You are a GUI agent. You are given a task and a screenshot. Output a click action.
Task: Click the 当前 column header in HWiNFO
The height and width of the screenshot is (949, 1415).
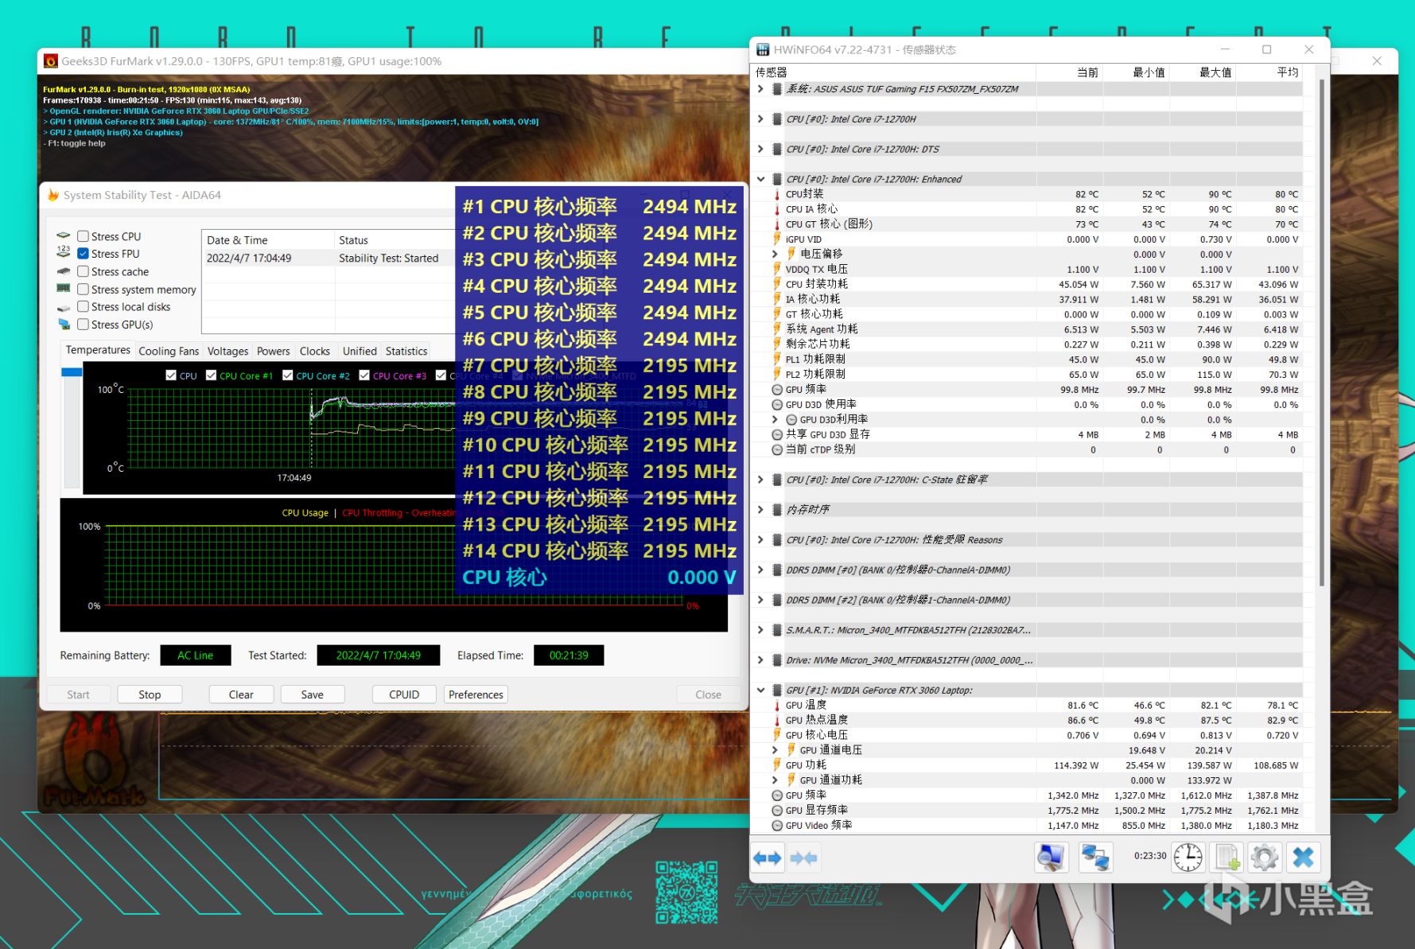[x=1070, y=72]
